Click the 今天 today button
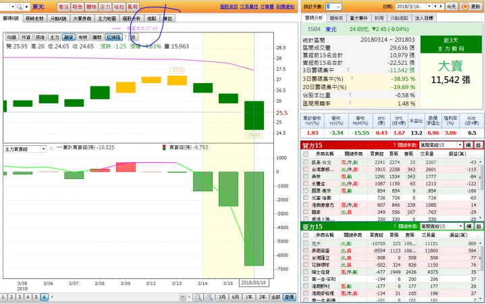This screenshot has width=486, height=304. point(451,7)
